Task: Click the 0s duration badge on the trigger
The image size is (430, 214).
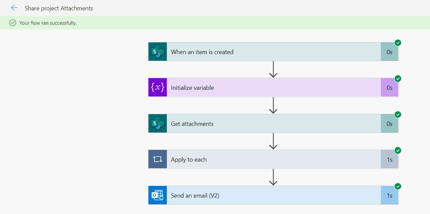Action: (390, 51)
